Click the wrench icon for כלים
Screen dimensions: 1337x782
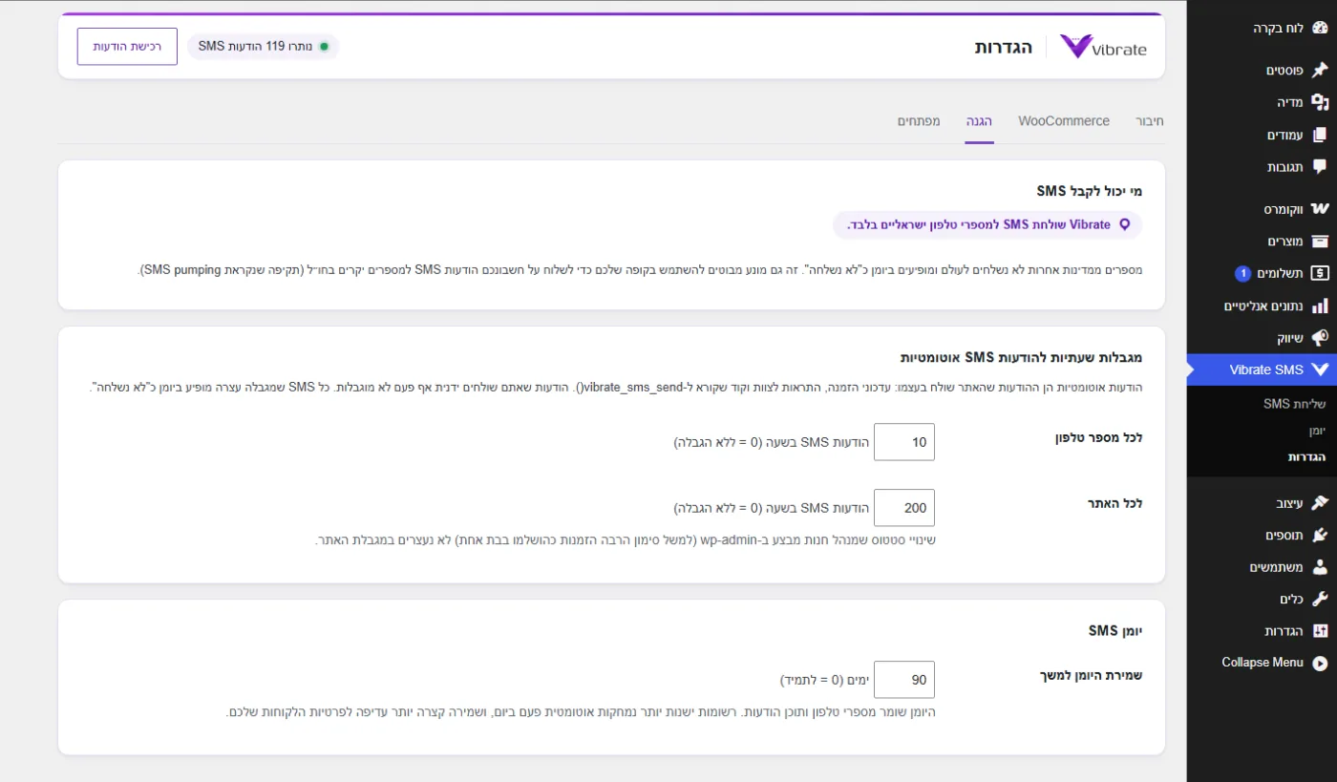point(1320,599)
